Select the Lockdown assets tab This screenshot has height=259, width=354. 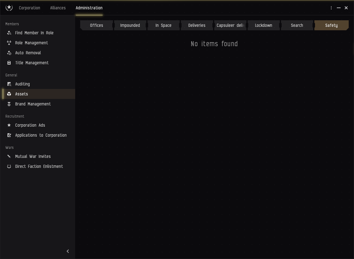264,25
